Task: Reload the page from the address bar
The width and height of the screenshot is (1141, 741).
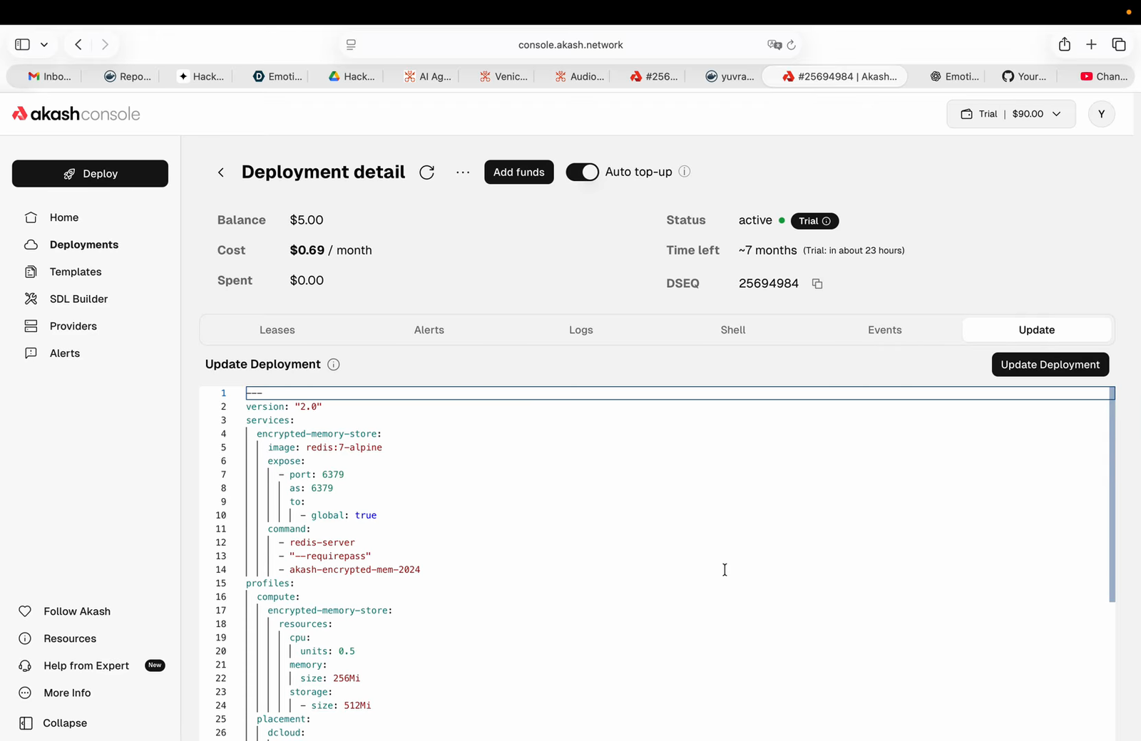Action: pos(791,45)
